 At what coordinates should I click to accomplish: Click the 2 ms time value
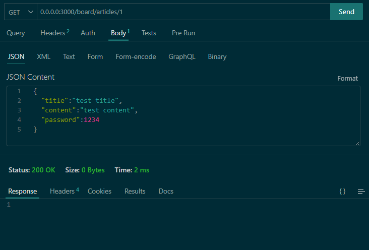pos(142,170)
